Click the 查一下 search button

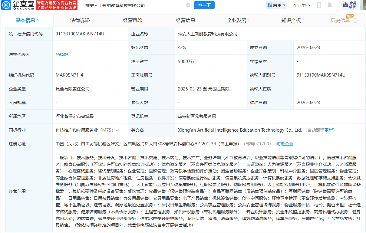pyautogui.click(x=204, y=5)
